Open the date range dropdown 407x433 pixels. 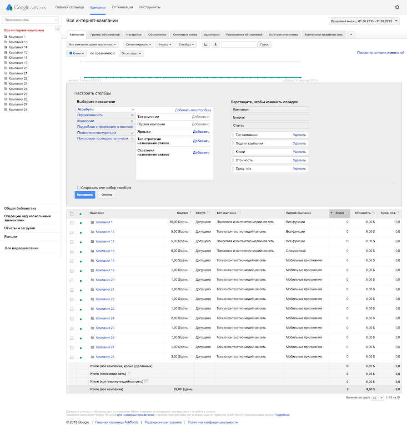(x=364, y=21)
